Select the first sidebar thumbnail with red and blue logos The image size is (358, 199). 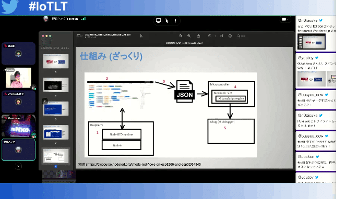pos(55,61)
